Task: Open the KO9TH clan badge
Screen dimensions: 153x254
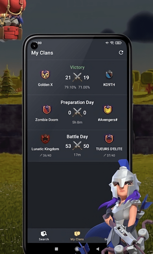Action: 109,75
